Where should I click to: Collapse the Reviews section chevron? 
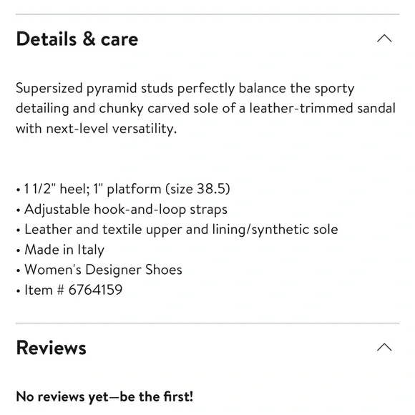(x=384, y=347)
